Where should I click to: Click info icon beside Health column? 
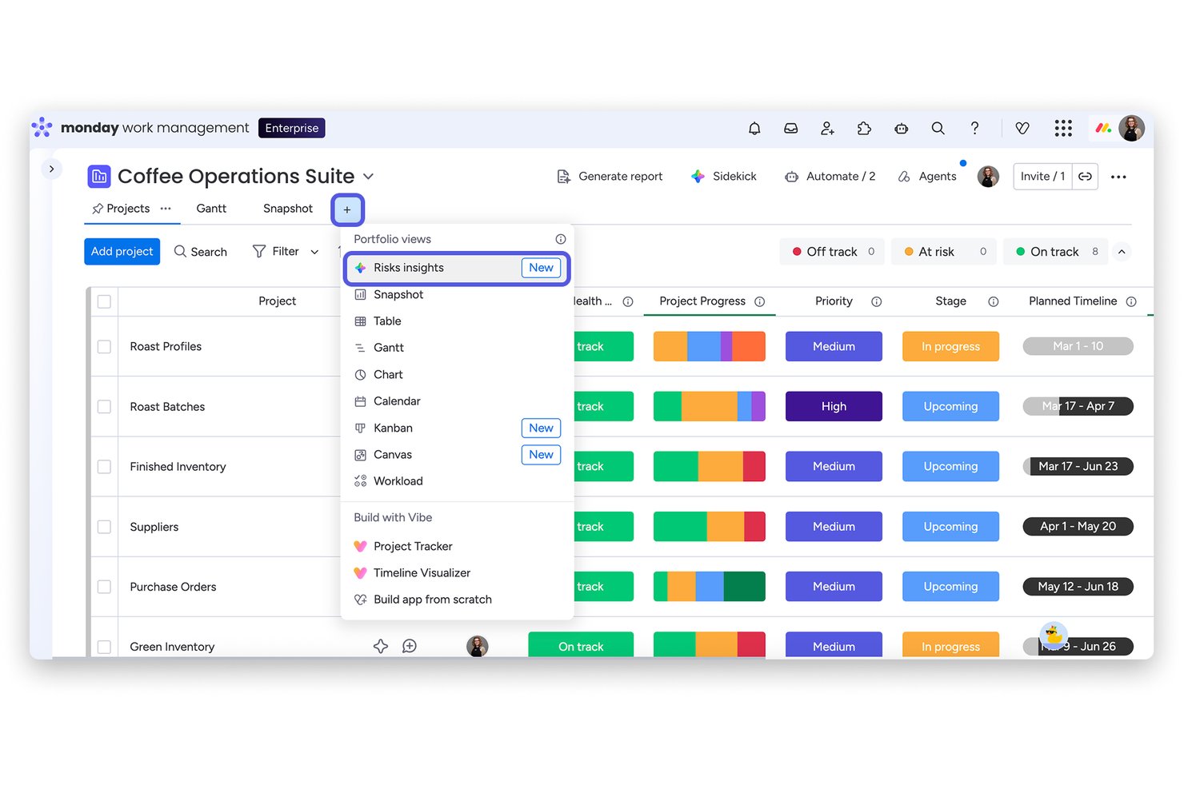[628, 301]
